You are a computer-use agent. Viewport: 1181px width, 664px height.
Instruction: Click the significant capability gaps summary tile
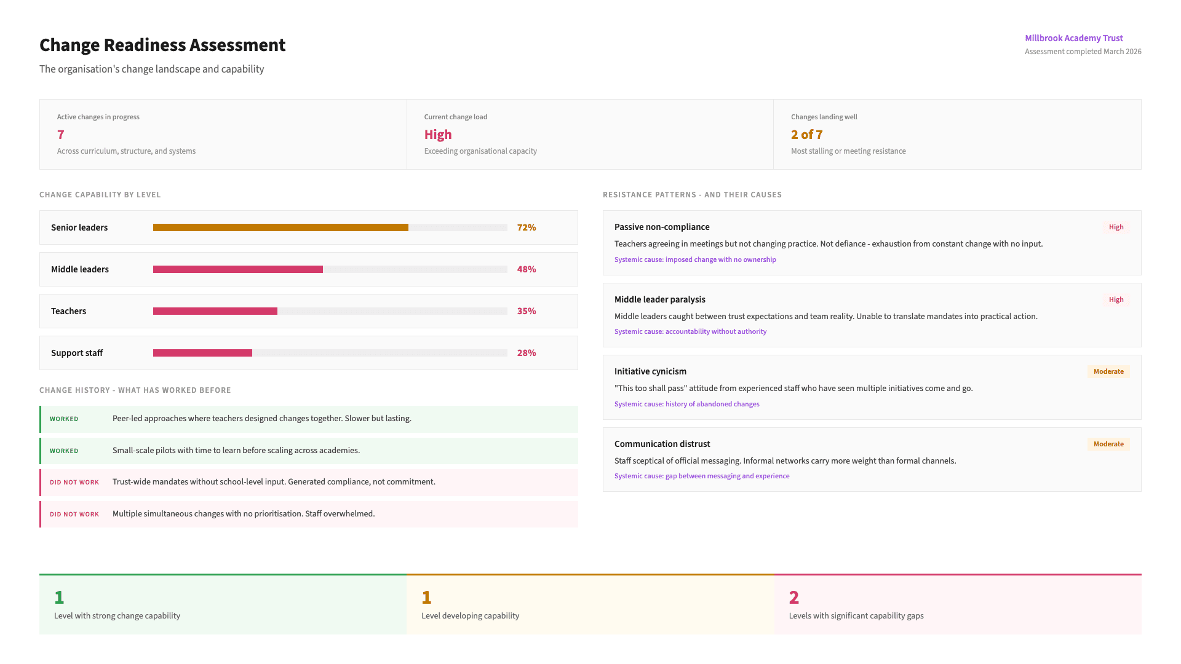coord(957,604)
